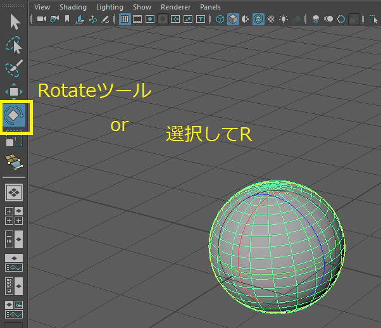
Task: Toggle Screen Space Ambient Occlusion icon
Action: pyautogui.click(x=316, y=19)
